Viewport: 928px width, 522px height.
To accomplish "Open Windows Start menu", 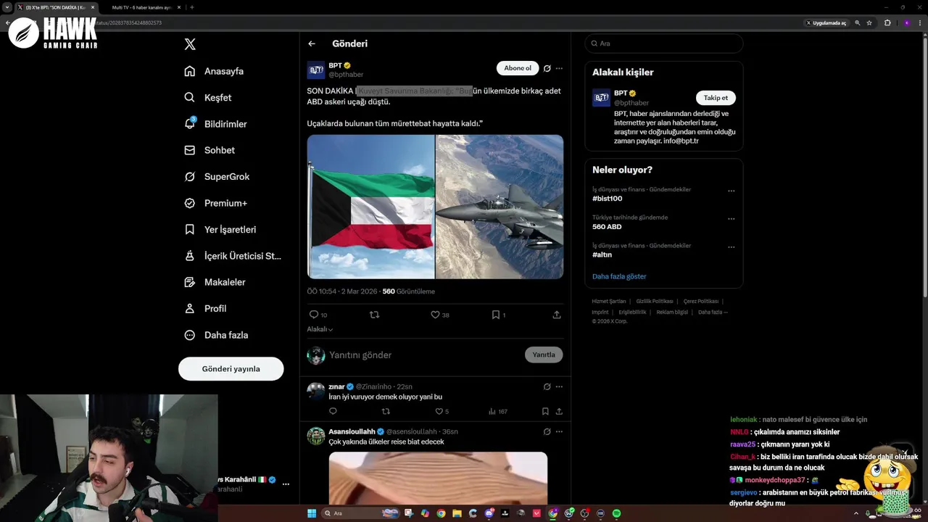I will 312,513.
